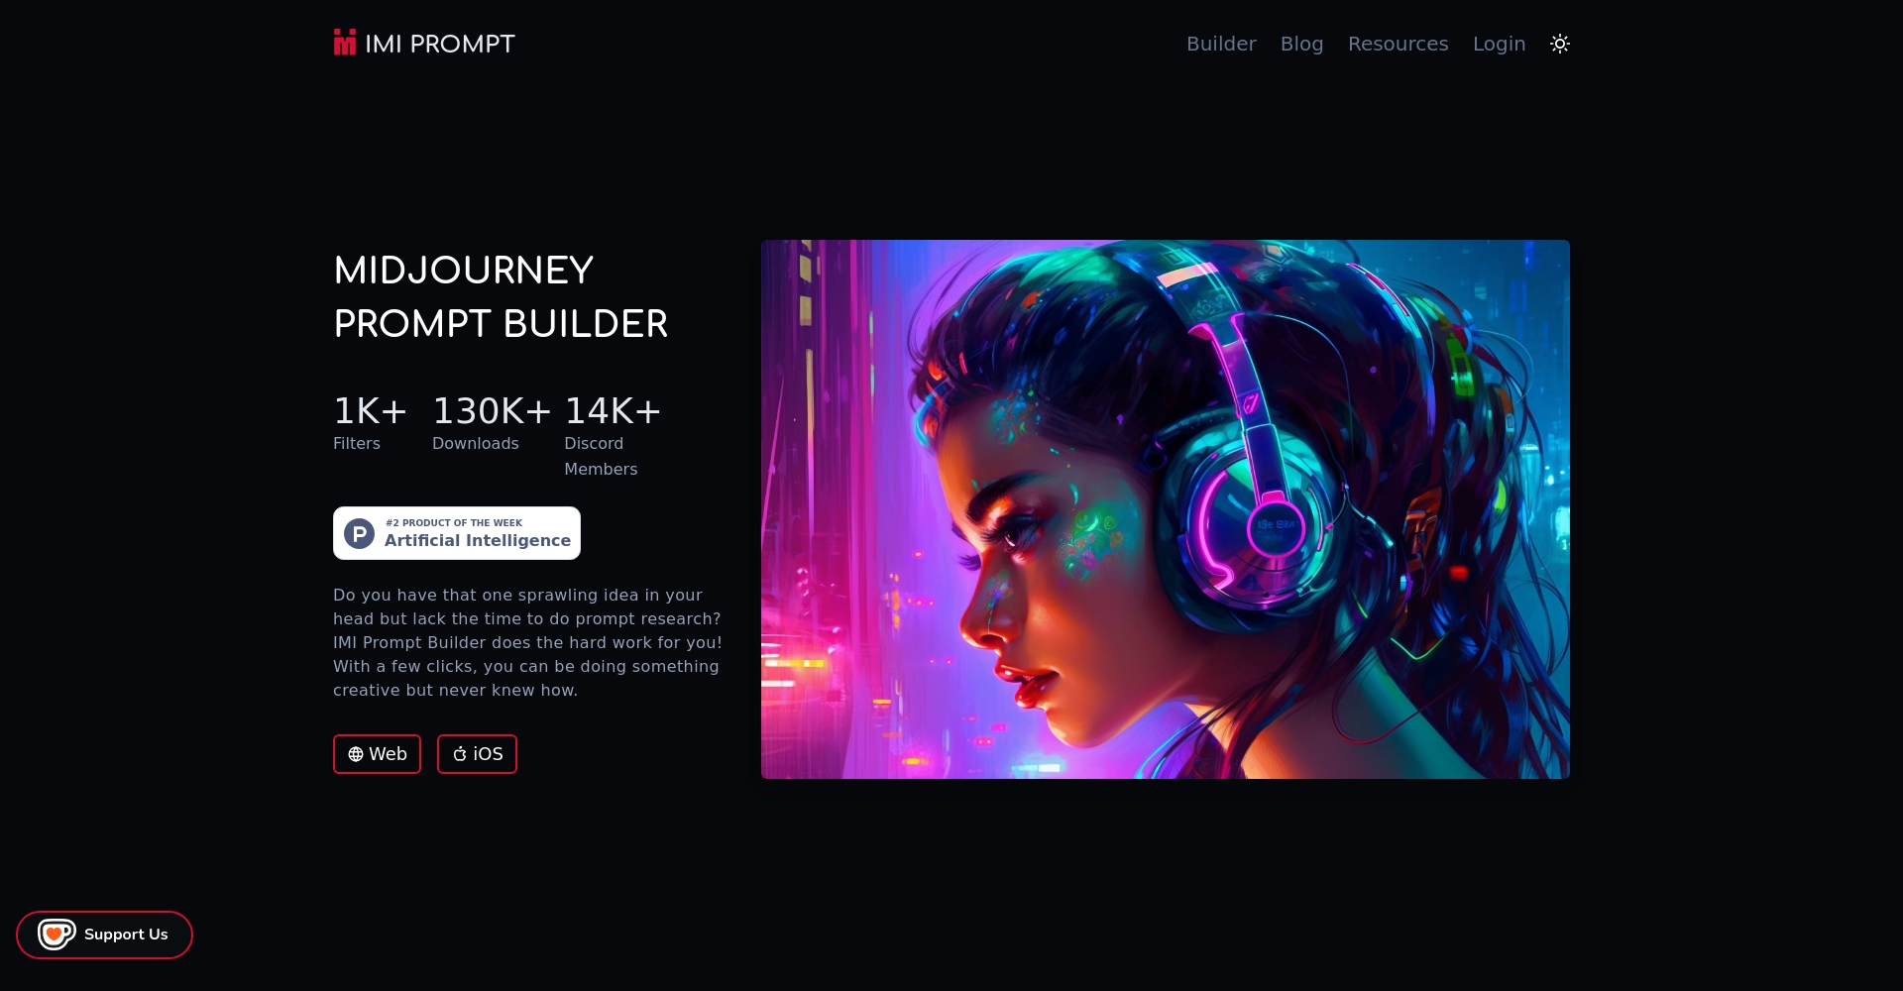Click the Midjourney Prompt Builder heading
1903x991 pixels.
(501, 296)
